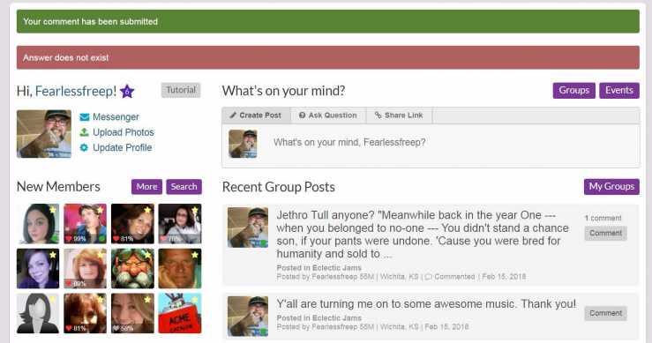The height and width of the screenshot is (343, 652).
Task: Open the My Groups button
Action: coord(611,187)
